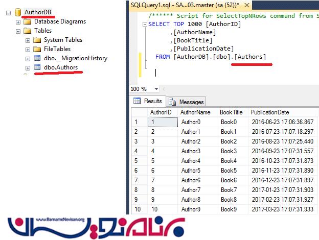The width and height of the screenshot is (319, 240).
Task: Click the PublicationDate column header
Action: [282, 112]
